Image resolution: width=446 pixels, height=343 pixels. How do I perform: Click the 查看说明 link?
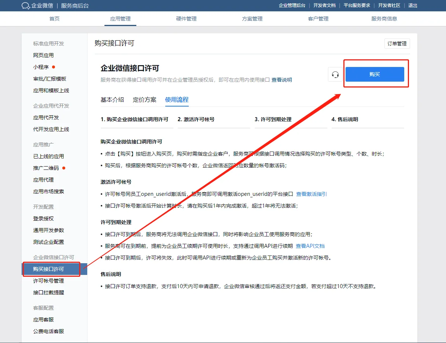point(281,80)
